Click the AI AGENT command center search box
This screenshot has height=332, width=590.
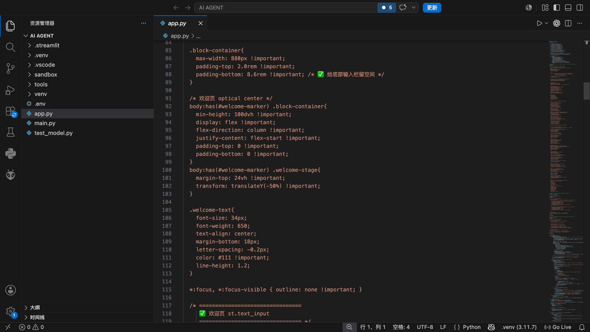coord(286,8)
